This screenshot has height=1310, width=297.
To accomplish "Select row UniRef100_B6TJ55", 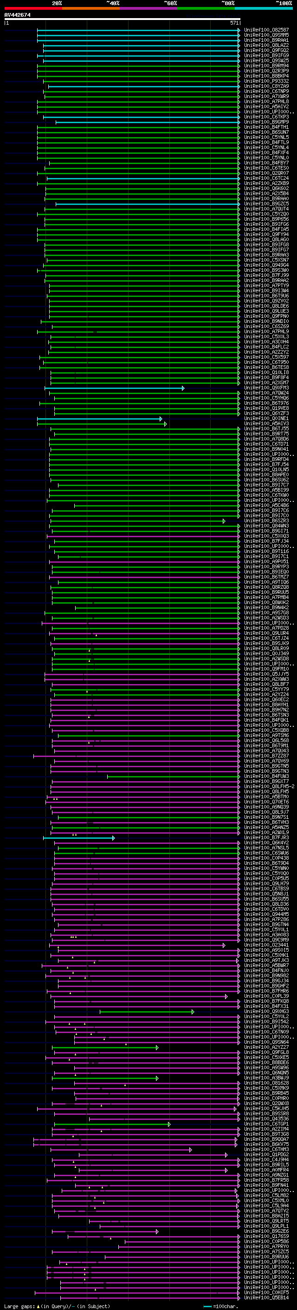I will coord(266,429).
